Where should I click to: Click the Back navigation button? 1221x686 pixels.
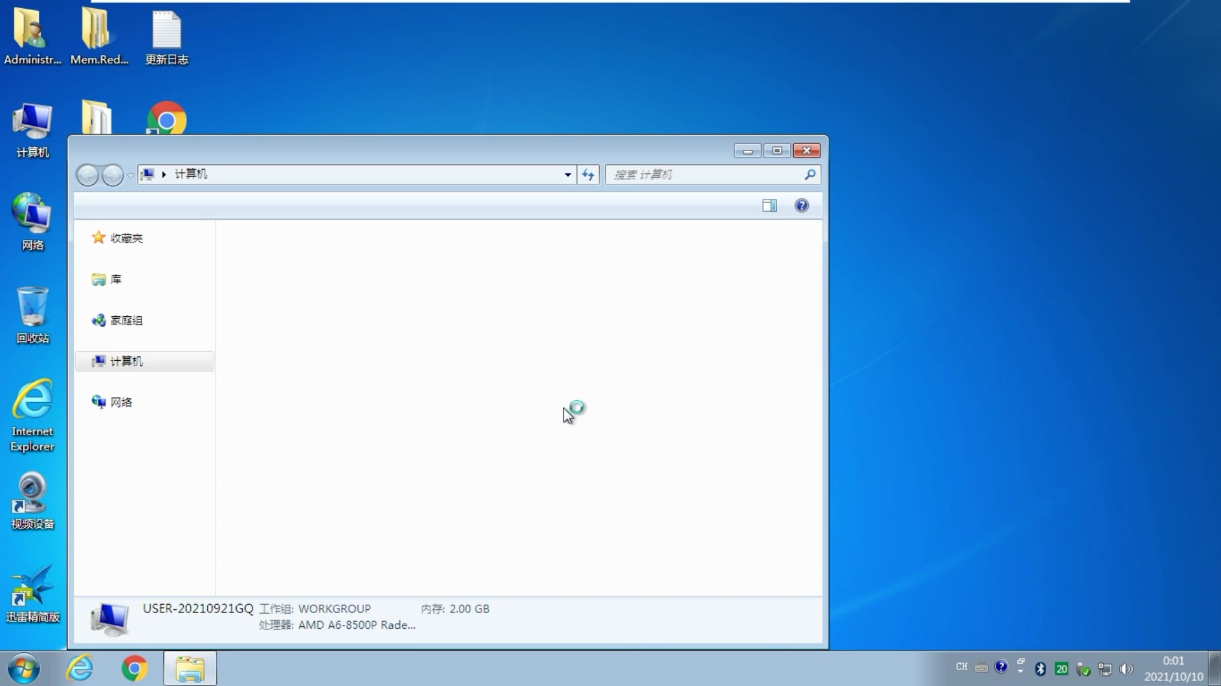tap(88, 175)
